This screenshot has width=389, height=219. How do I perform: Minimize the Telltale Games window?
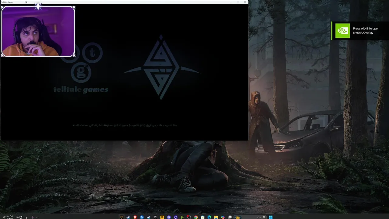pos(231,2)
